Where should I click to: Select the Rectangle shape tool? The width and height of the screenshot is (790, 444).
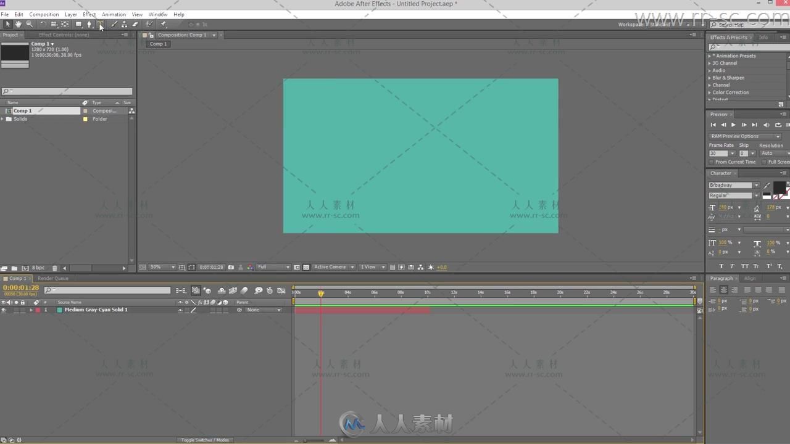coord(78,24)
